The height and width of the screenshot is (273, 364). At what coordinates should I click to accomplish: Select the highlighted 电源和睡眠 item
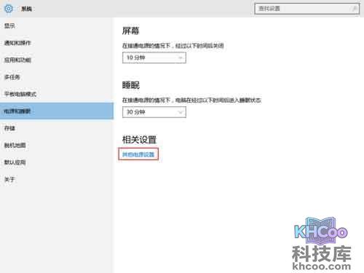coord(57,111)
